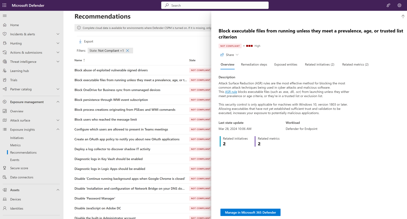407x219 pixels.
Task: Click the Devices icon under Assets
Action: (5, 199)
